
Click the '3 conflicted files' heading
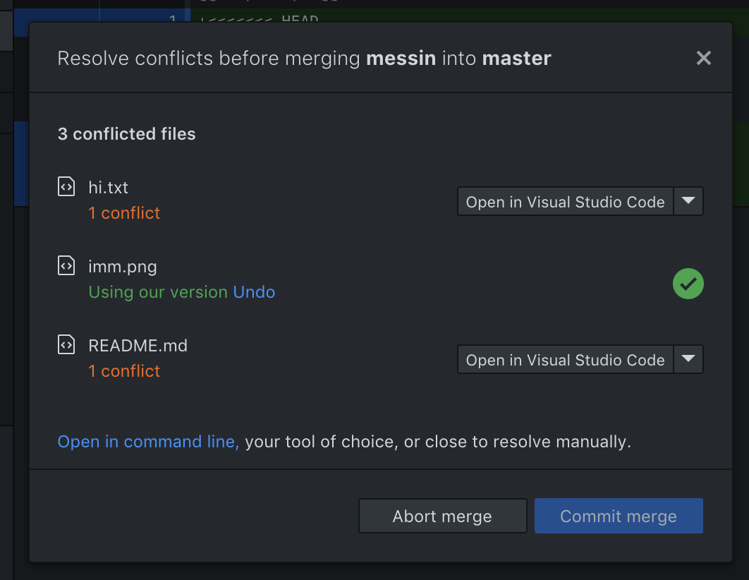[126, 133]
